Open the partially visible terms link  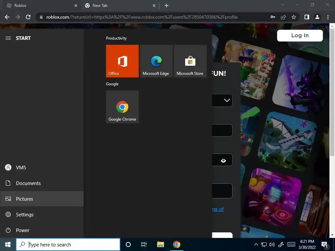pyautogui.click(x=218, y=209)
